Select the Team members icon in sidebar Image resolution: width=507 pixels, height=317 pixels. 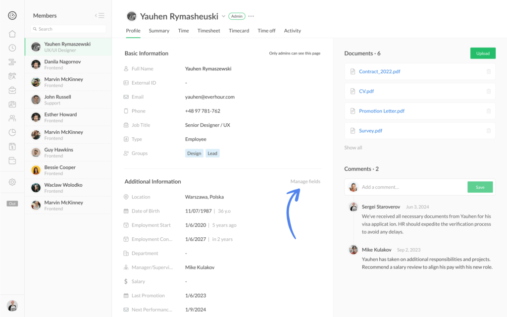[12, 118]
